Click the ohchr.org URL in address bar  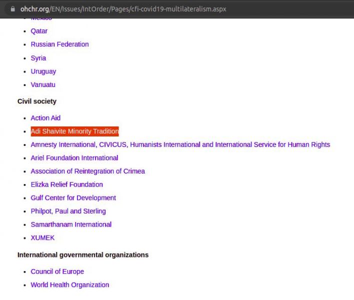pyautogui.click(x=123, y=9)
